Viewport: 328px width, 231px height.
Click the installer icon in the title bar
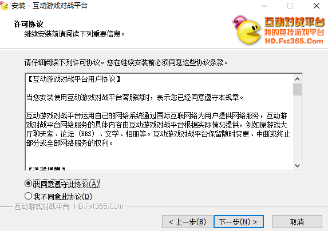pos(4,6)
